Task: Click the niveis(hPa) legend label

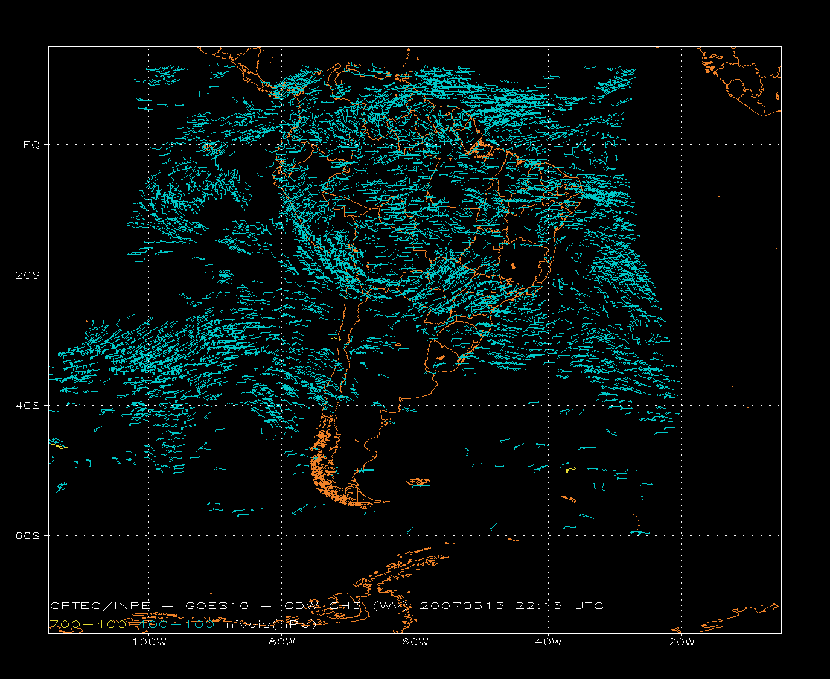Action: (271, 624)
